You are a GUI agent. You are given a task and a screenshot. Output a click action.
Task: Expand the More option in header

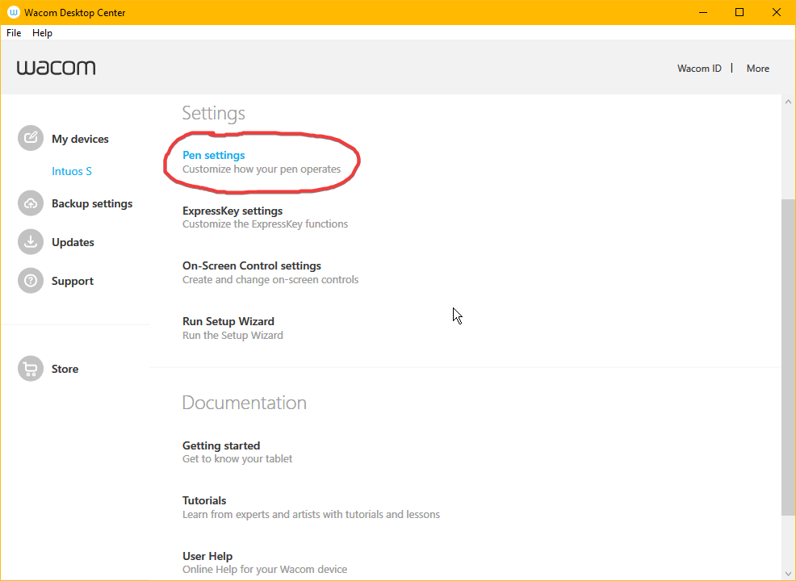(757, 69)
